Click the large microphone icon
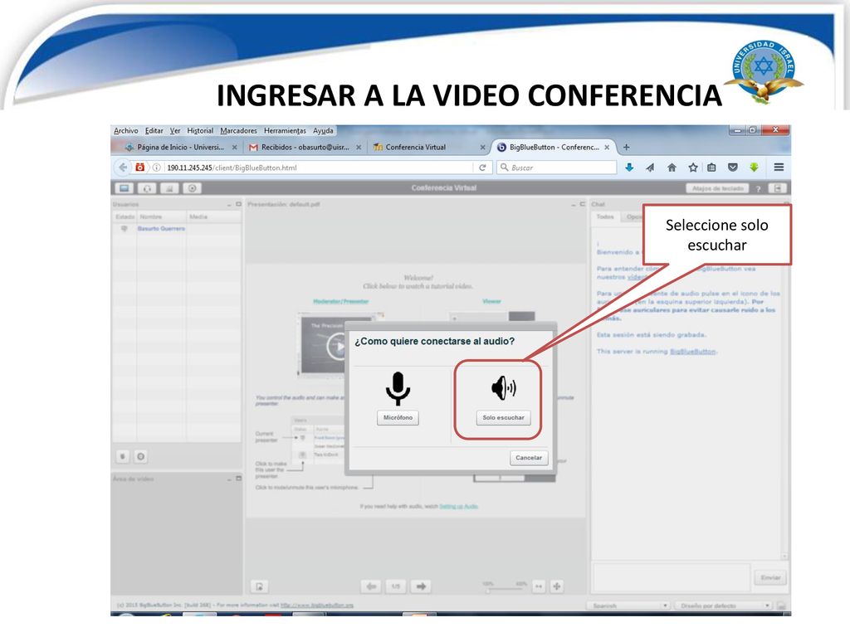 click(x=398, y=388)
